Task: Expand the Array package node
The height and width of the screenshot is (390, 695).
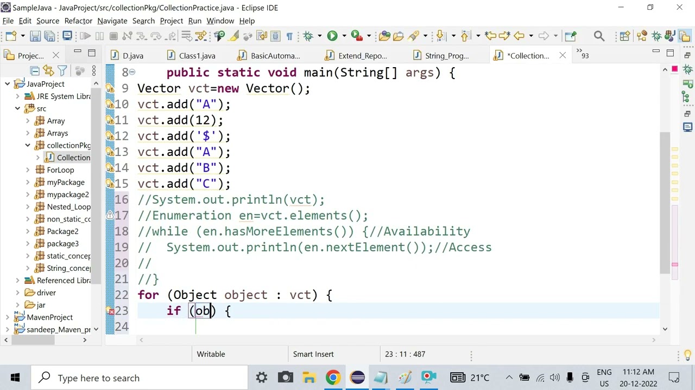Action: [28, 121]
